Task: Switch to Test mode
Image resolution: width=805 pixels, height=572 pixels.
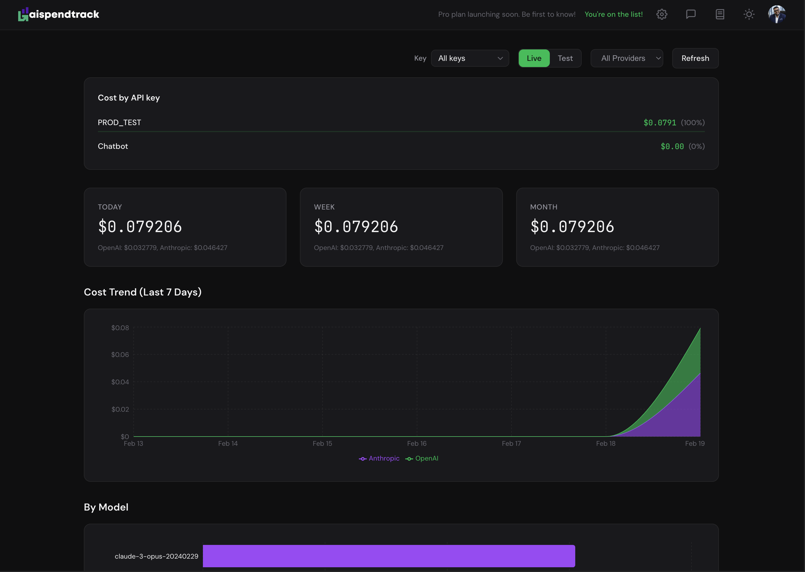Action: [565, 58]
